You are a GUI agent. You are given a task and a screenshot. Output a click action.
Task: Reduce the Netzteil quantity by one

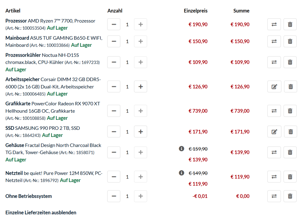(114, 177)
